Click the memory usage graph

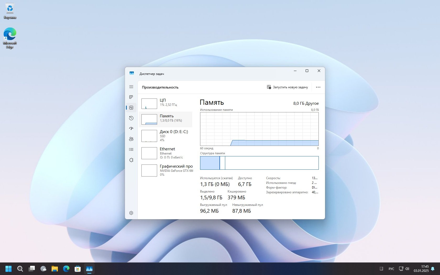pyautogui.click(x=259, y=129)
